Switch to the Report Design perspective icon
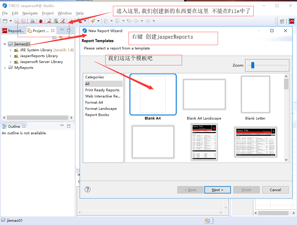Image resolution: width=297 pixels, height=225 pixels. [x=292, y=21]
